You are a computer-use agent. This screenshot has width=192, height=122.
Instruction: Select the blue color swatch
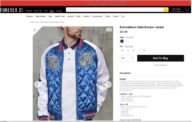(x=122, y=41)
